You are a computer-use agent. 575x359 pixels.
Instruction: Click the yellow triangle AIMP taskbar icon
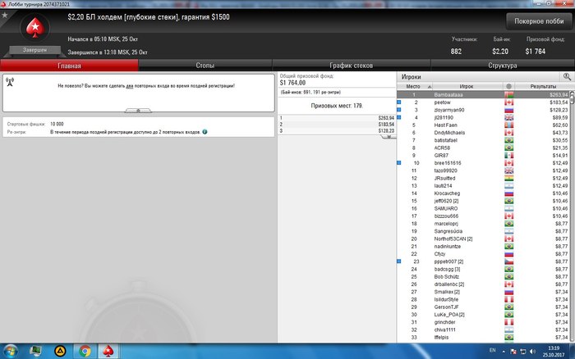pos(60,352)
